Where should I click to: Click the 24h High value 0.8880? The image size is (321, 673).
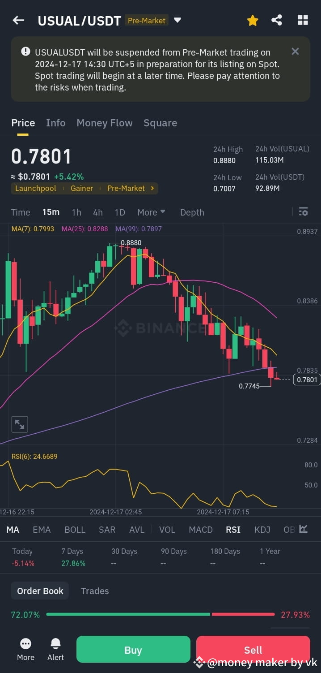pyautogui.click(x=224, y=160)
